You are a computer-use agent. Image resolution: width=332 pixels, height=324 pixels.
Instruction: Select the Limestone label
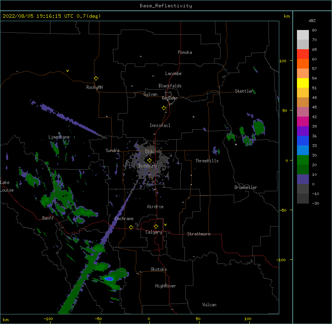coord(59,137)
